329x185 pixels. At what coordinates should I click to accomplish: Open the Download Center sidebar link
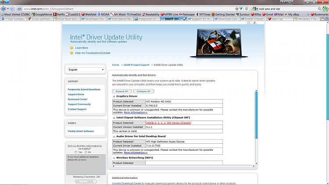pos(77,99)
